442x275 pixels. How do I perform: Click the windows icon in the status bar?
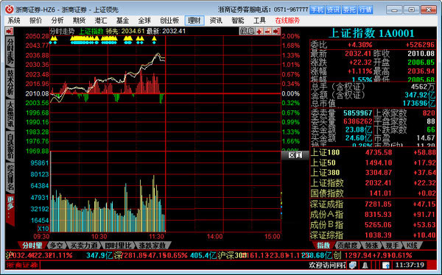[x=353, y=265]
